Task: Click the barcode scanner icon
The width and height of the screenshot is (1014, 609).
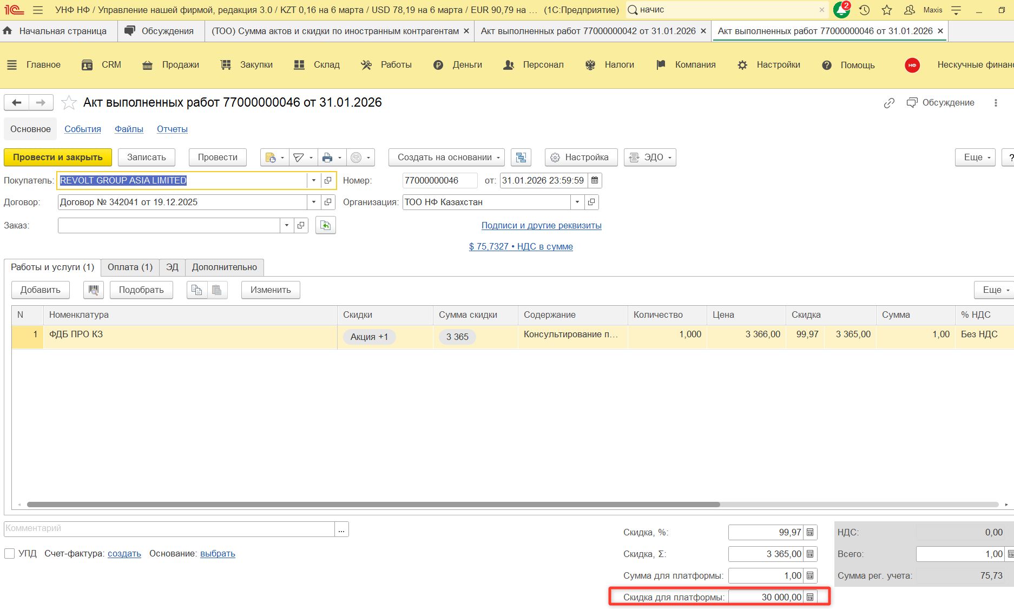Action: click(94, 290)
